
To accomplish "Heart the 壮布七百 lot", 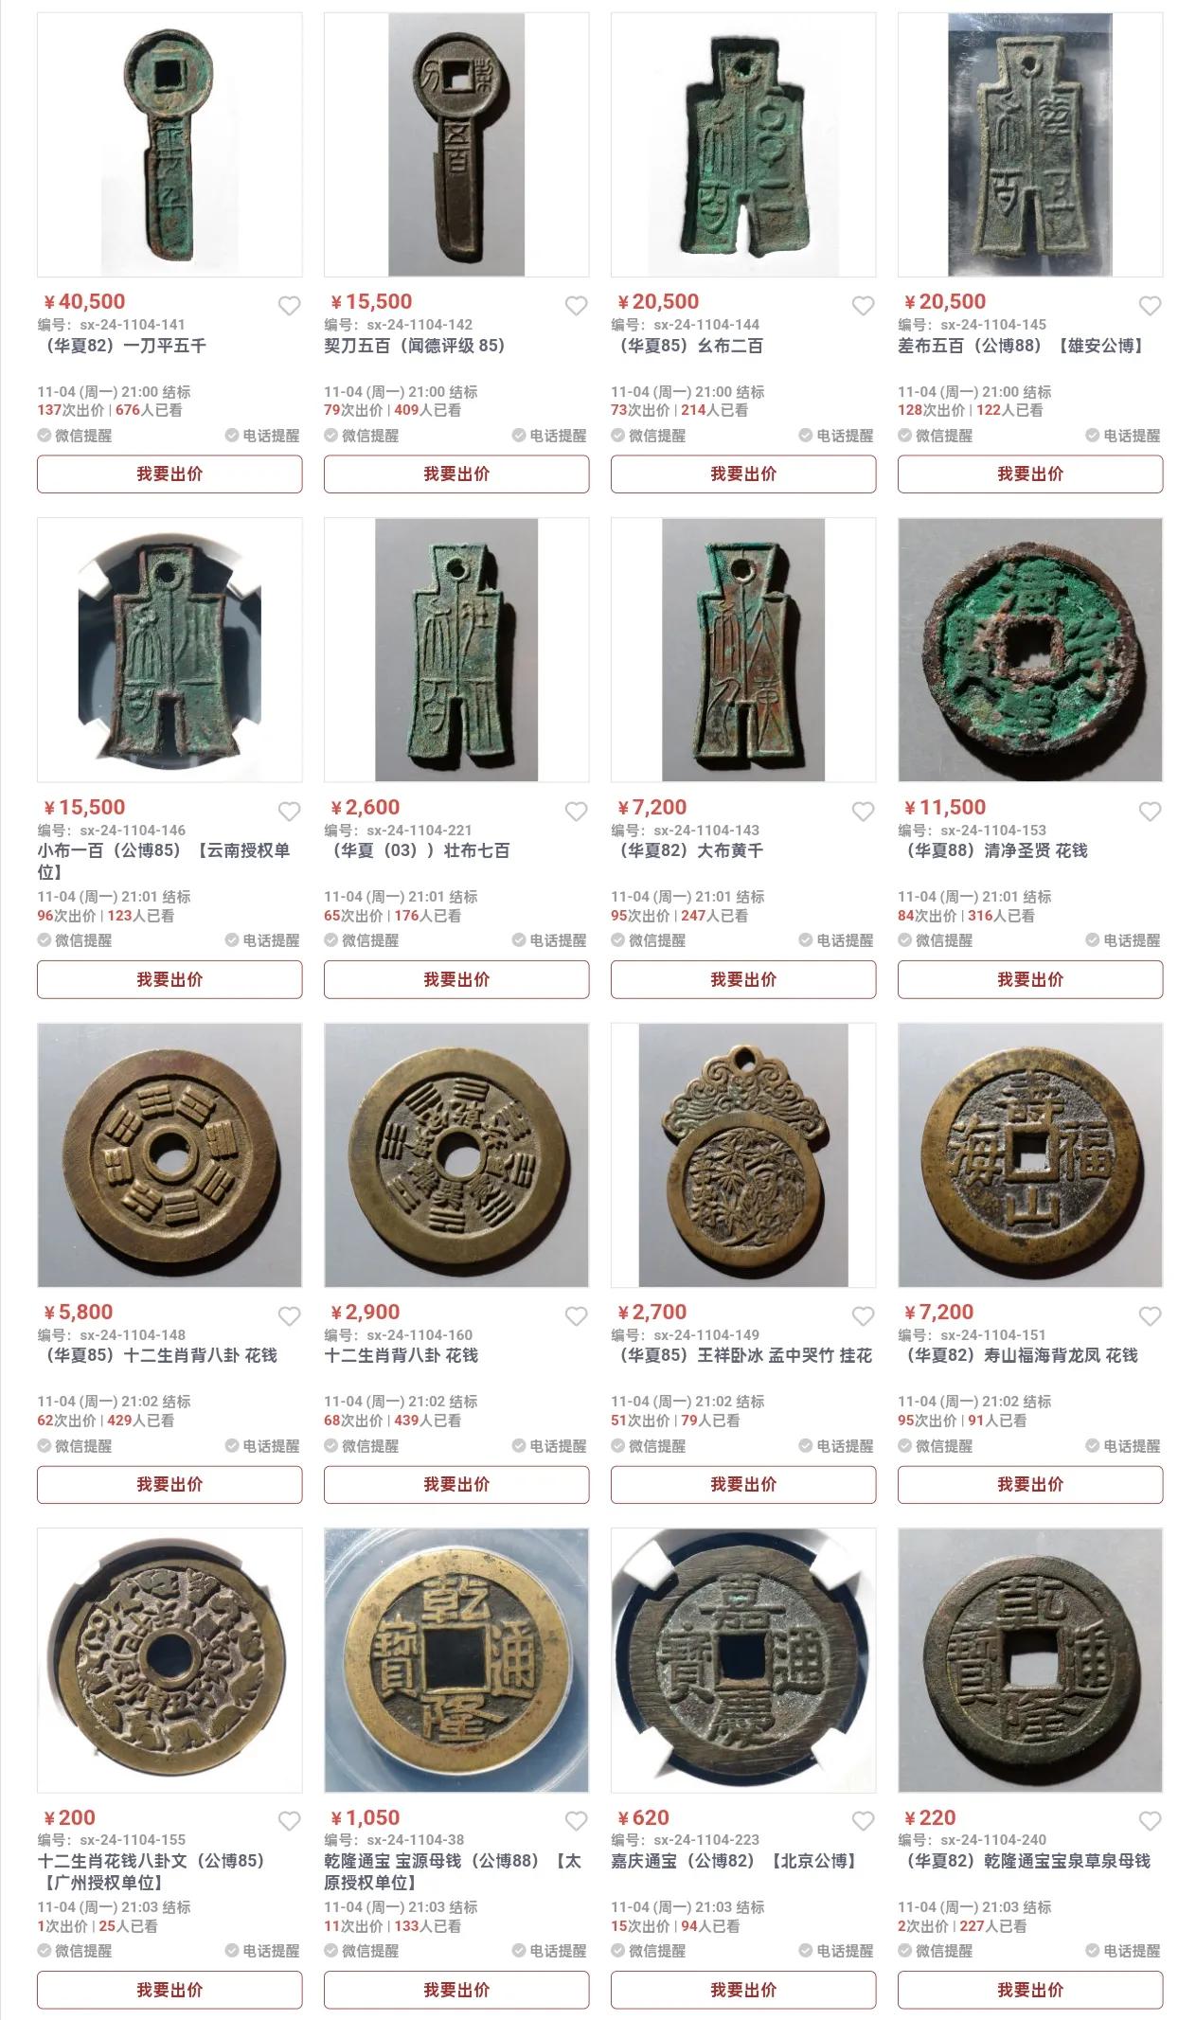I will tap(576, 812).
